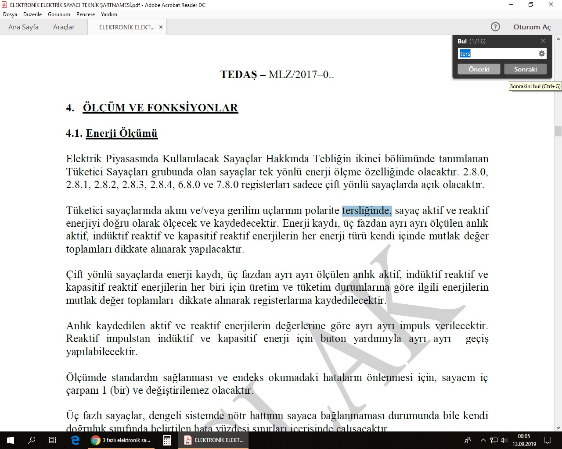562x449 pixels.
Task: Close the ELEKTRONİK ELEKT... document tab
Action: (161, 27)
